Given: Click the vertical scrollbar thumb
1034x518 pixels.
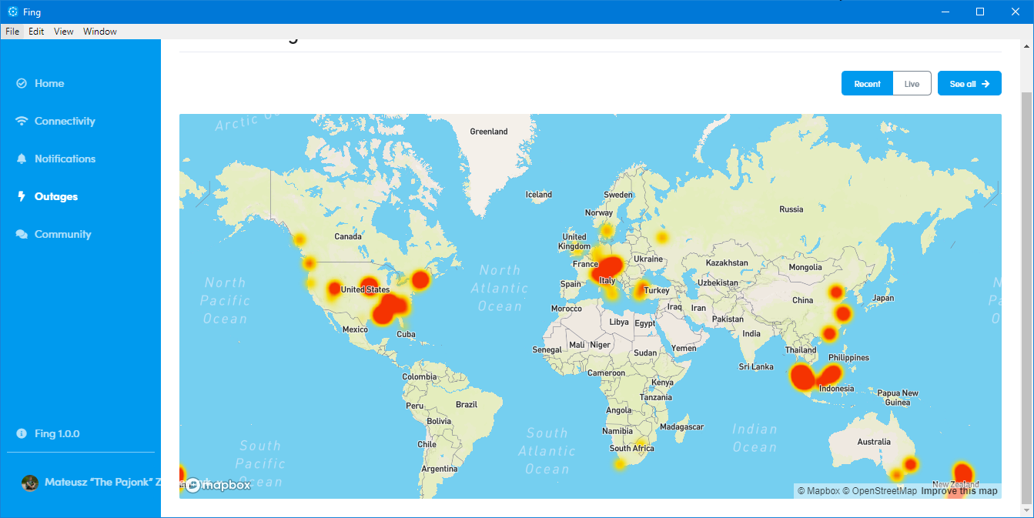Looking at the screenshot, I should [1026, 296].
